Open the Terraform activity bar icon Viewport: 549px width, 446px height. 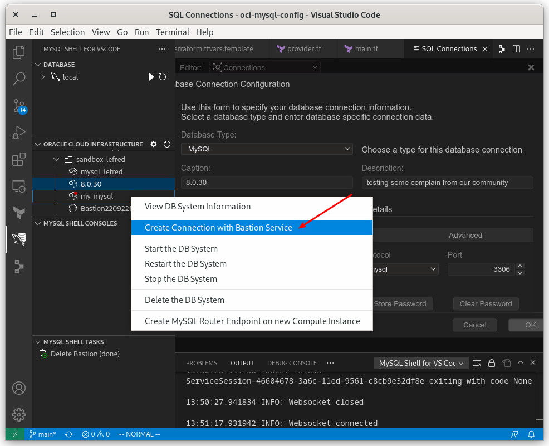18,213
